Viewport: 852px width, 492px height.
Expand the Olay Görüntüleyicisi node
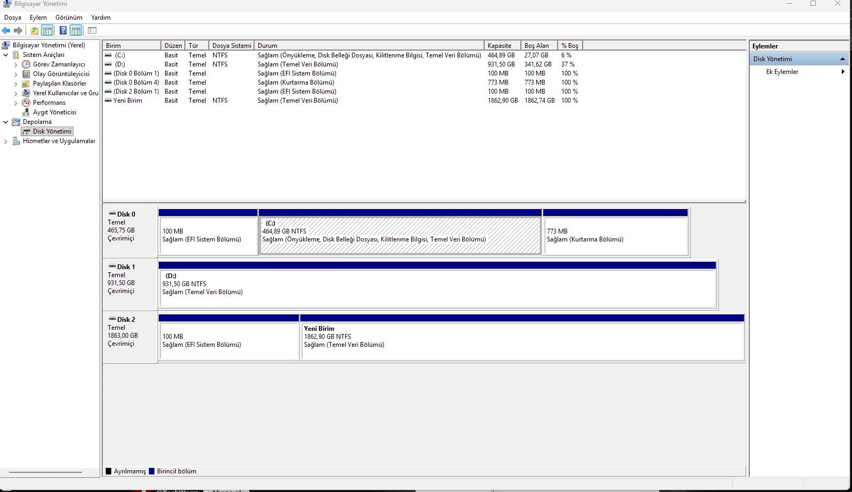(16, 74)
